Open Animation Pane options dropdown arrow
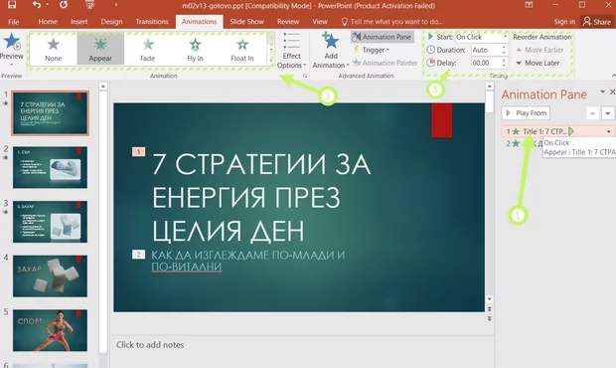The height and width of the screenshot is (368, 616). tap(602, 92)
